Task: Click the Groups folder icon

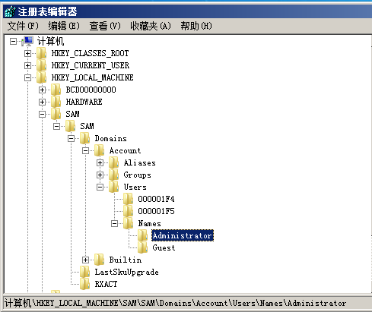Action: (x=114, y=175)
